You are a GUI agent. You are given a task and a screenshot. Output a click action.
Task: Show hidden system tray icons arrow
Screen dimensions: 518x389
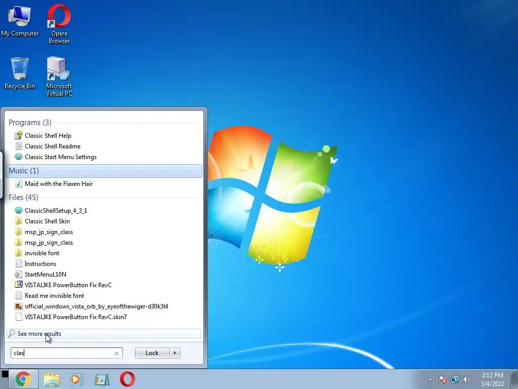(x=430, y=379)
